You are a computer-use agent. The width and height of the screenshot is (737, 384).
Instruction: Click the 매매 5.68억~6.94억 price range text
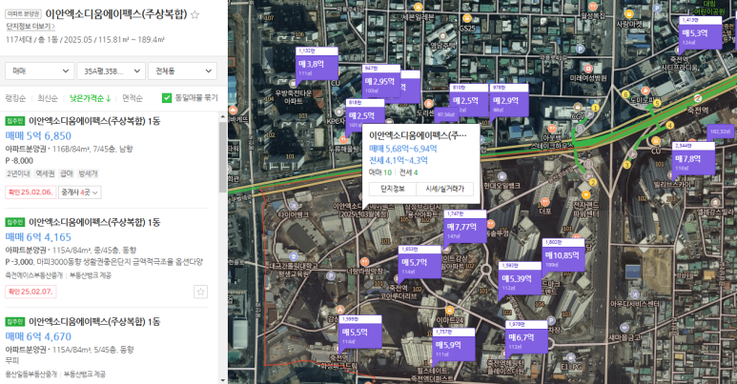click(x=402, y=149)
